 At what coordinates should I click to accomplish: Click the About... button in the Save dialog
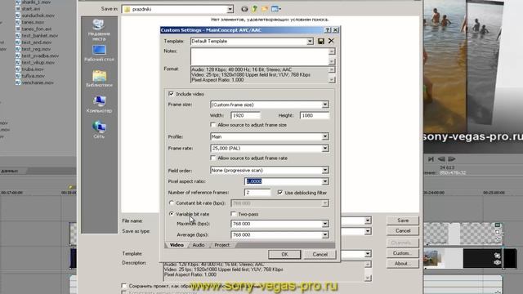point(403,264)
